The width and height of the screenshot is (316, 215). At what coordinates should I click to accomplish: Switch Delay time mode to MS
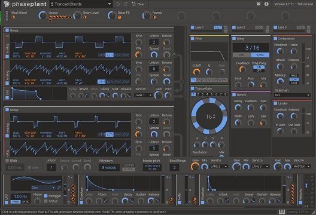(x=242, y=55)
